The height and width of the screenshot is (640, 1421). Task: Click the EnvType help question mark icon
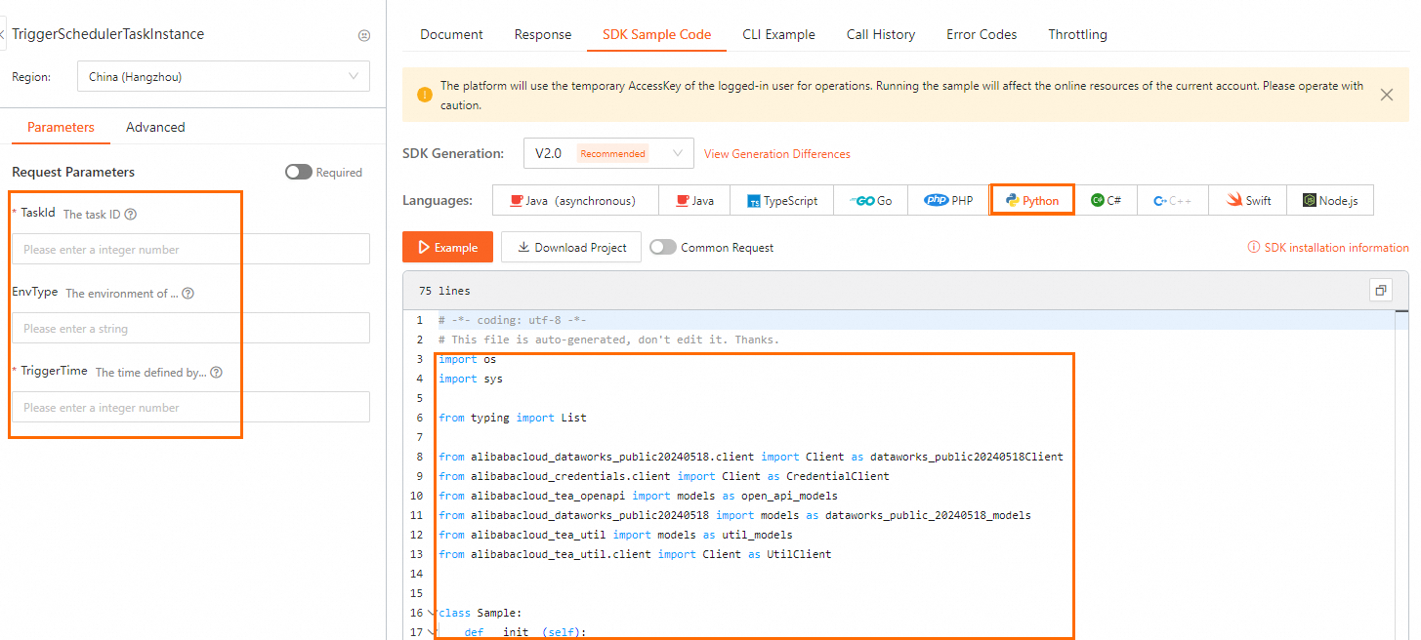point(188,293)
